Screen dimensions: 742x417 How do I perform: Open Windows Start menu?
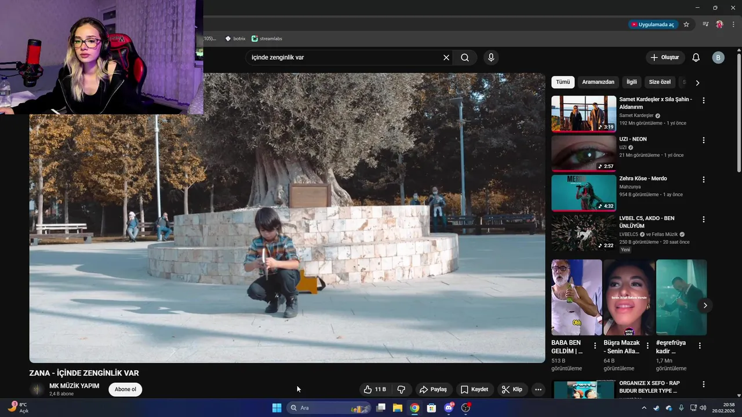[x=277, y=408]
